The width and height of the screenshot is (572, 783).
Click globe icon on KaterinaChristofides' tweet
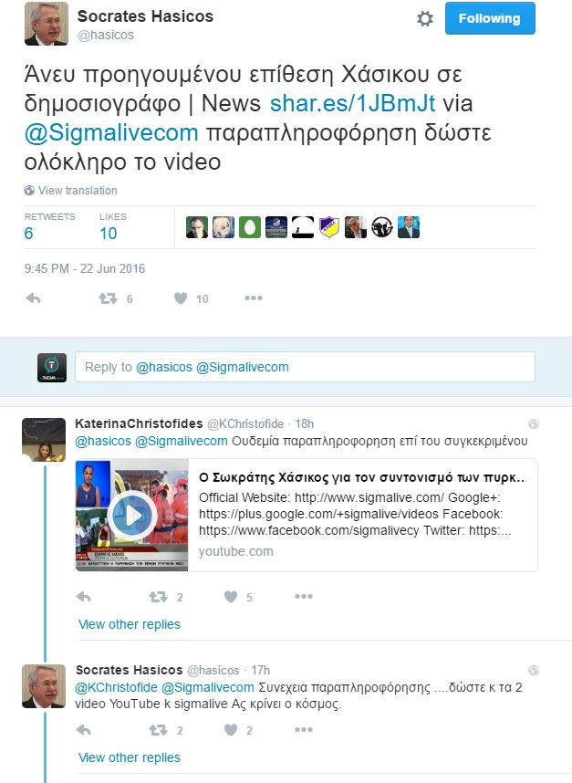tap(534, 424)
